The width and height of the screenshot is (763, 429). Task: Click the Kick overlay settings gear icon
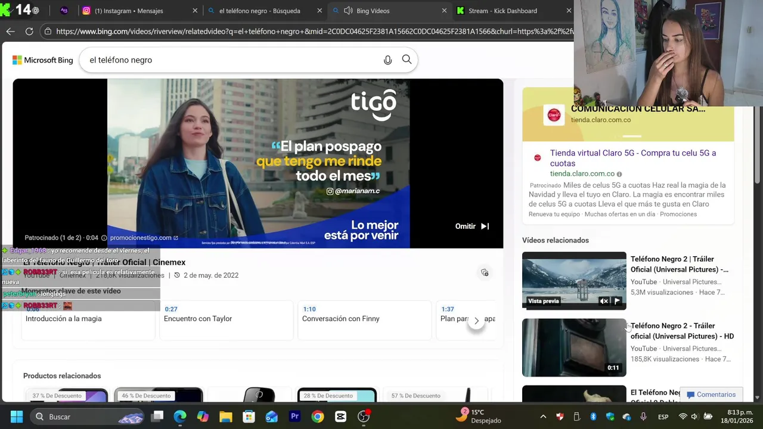36,10
